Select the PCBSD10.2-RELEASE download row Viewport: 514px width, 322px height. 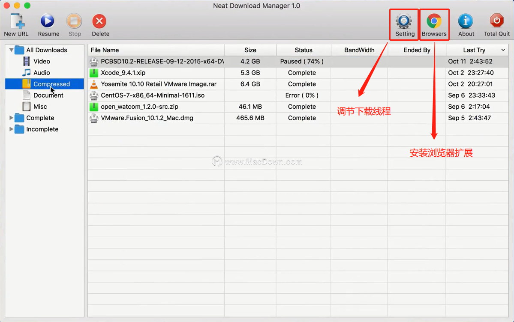[x=298, y=61]
